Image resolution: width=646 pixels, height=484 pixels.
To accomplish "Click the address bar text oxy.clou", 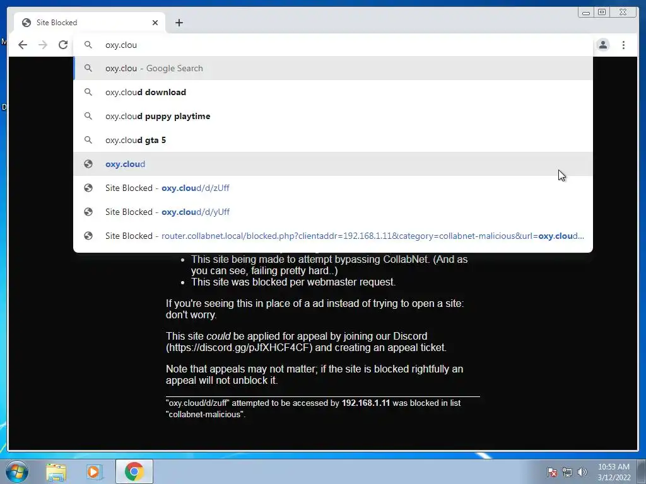I will coord(121,45).
